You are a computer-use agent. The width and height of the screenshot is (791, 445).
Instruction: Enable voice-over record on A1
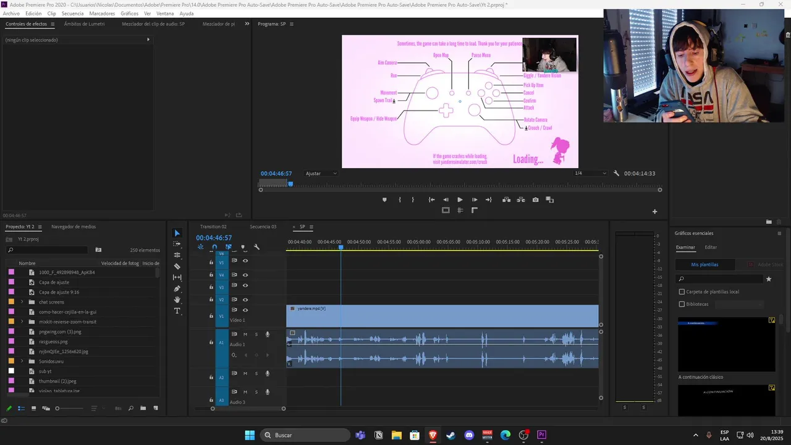268,334
